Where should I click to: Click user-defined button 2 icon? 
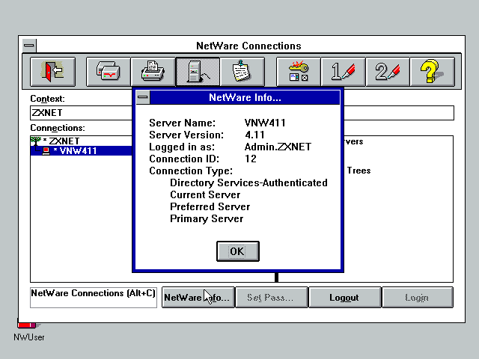pos(388,72)
